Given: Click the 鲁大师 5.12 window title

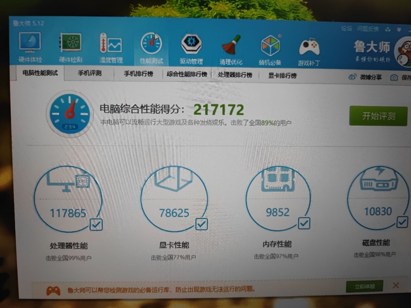Looking at the screenshot, I should point(28,23).
